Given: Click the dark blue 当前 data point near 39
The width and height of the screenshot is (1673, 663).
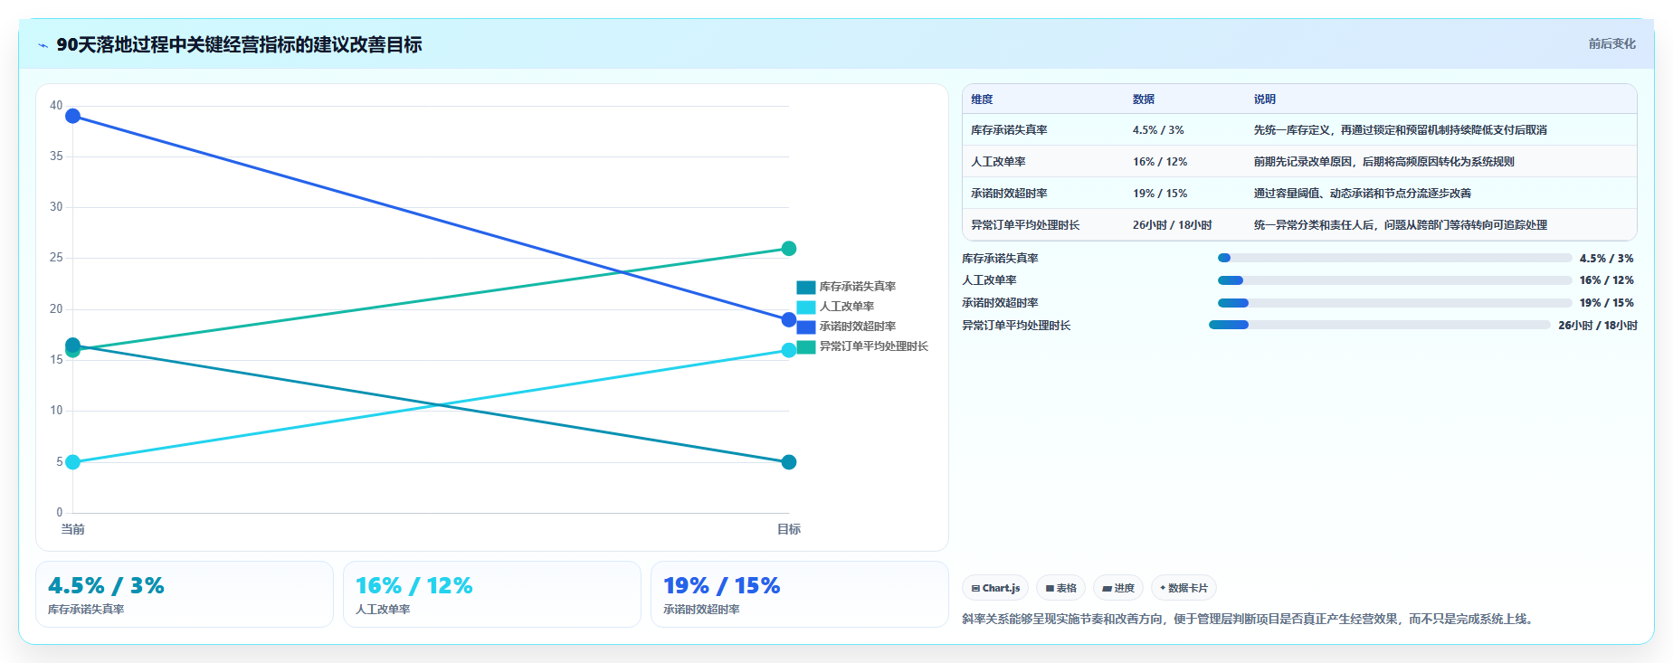Looking at the screenshot, I should pyautogui.click(x=73, y=116).
